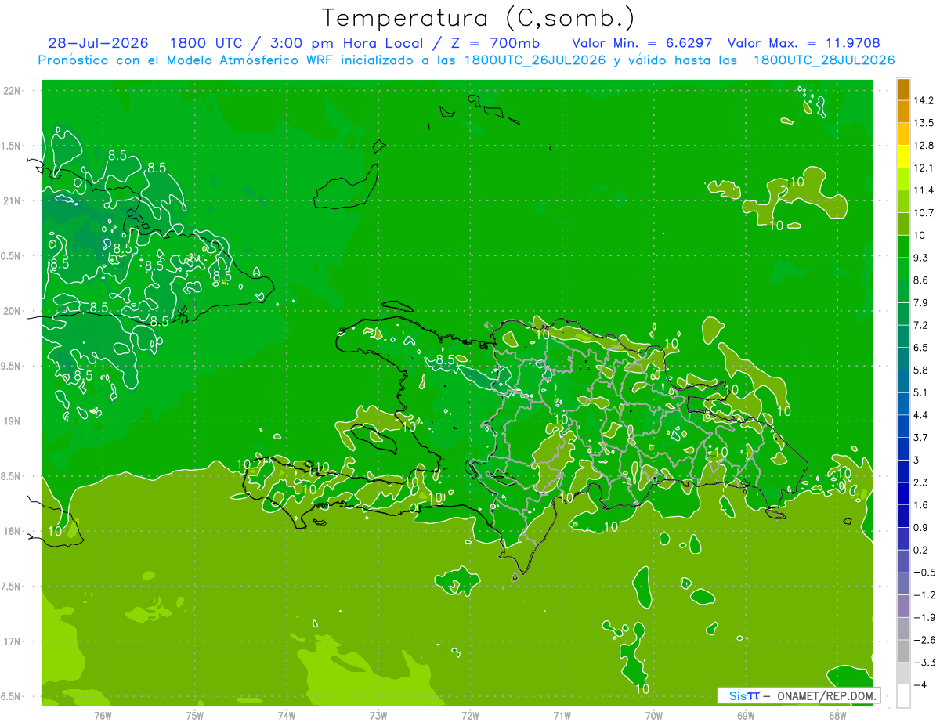Pick the dark orange swatch above 14.2

(903, 89)
